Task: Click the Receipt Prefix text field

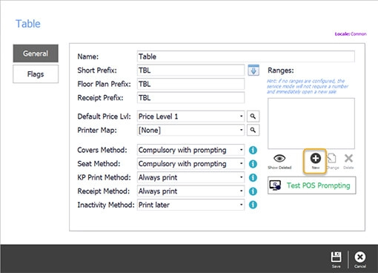Action: [190, 98]
